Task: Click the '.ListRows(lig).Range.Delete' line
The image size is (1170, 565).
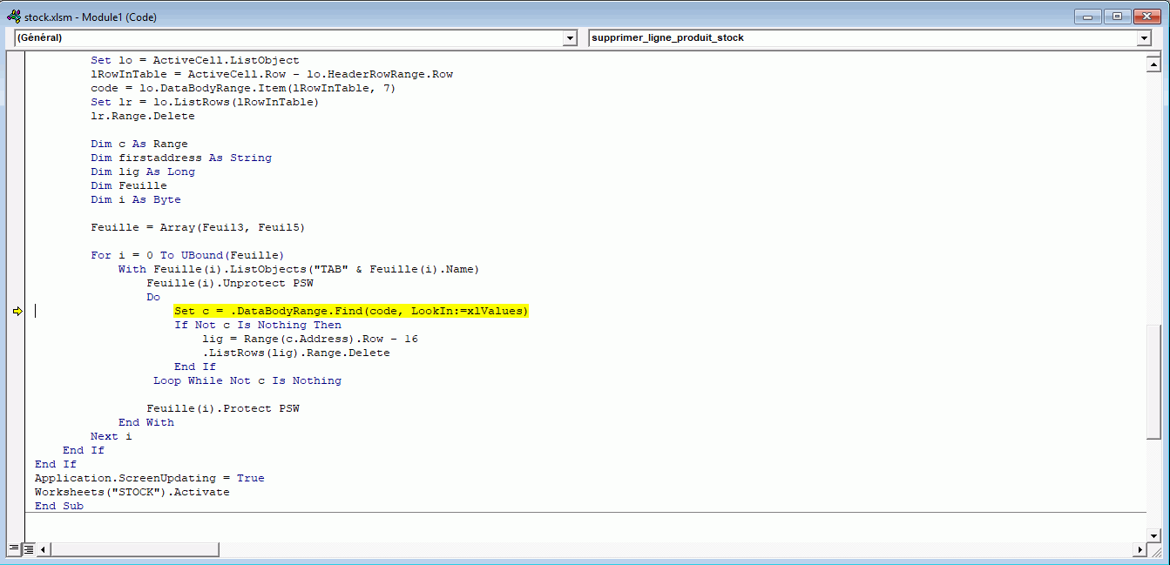Action: [x=296, y=353]
